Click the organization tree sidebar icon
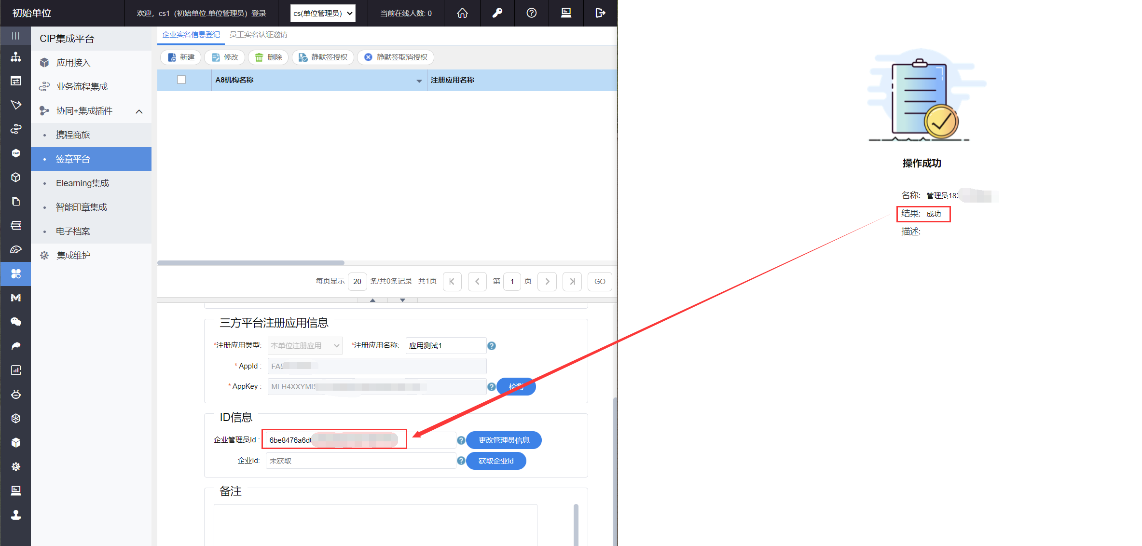Viewport: 1142px width, 546px height. pyautogui.click(x=15, y=57)
